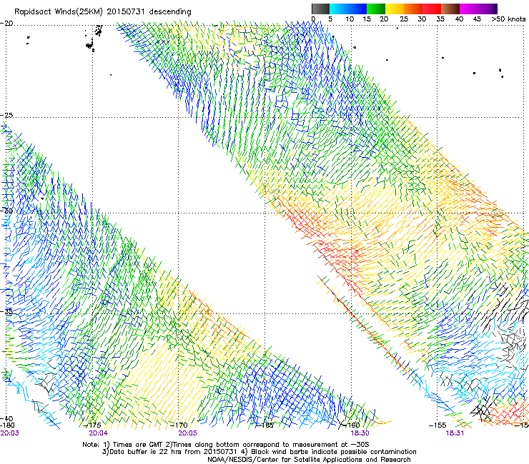This screenshot has height=464, width=529.
Task: Click the purple time label '20:04'
Action: click(x=99, y=433)
